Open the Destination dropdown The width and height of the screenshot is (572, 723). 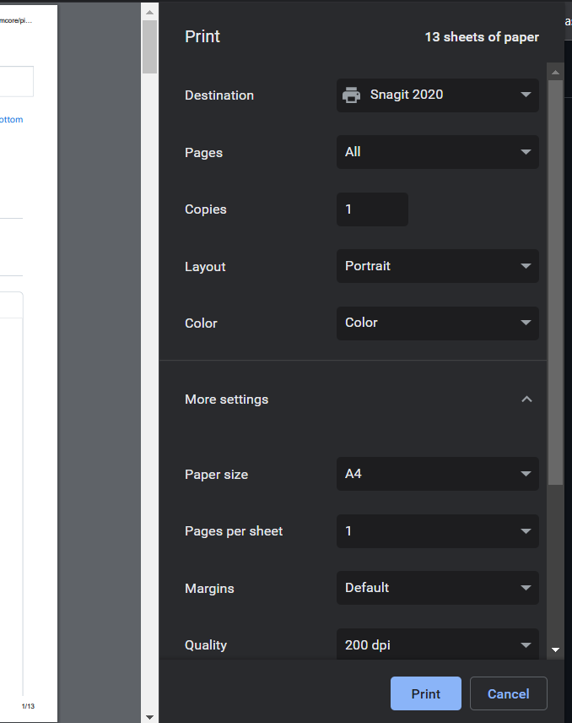pyautogui.click(x=437, y=95)
